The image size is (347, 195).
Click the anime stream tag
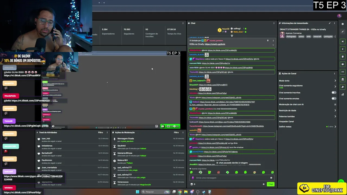click(301, 37)
